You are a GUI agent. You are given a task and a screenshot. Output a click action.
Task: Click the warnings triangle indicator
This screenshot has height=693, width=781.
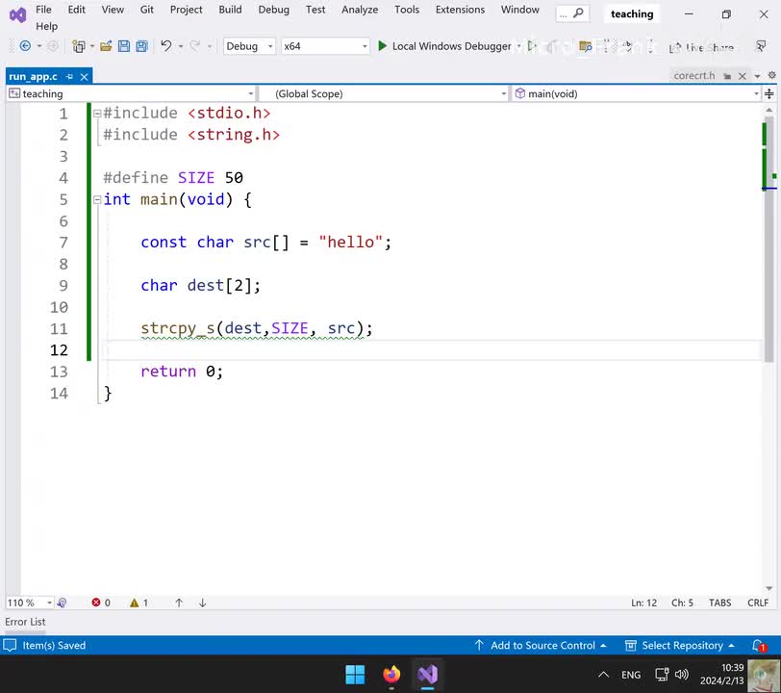point(135,603)
